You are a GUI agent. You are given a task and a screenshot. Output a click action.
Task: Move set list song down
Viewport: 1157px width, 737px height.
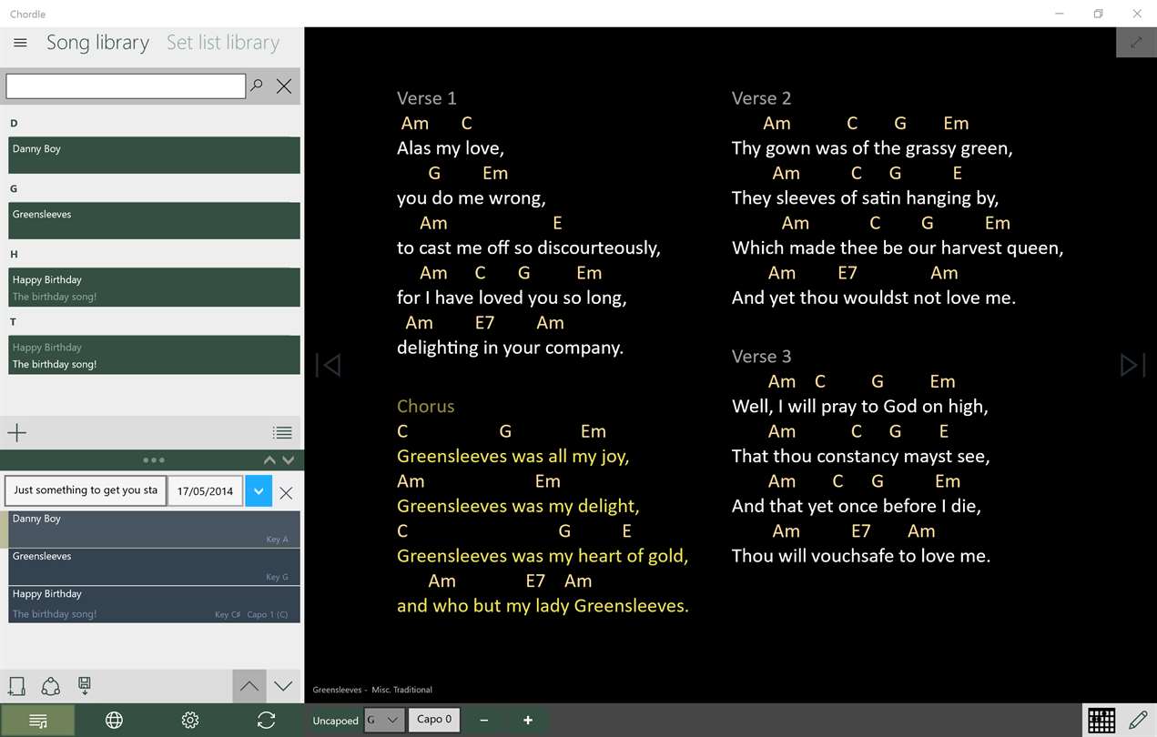point(283,686)
